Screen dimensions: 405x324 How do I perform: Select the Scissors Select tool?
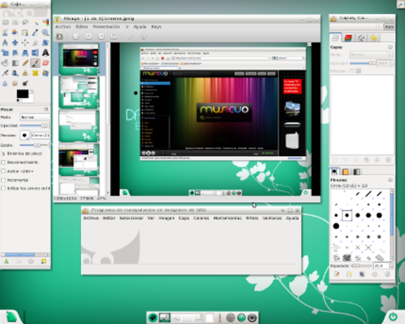(x=5, y=32)
